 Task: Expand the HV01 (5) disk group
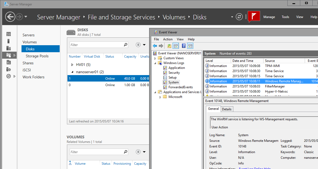point(72,65)
